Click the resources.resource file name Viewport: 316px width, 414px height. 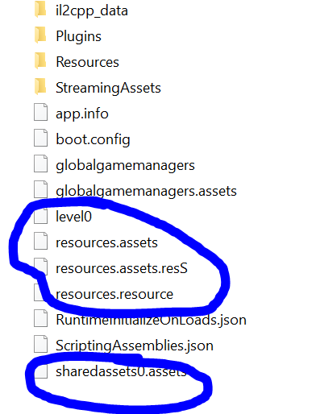pos(114,294)
